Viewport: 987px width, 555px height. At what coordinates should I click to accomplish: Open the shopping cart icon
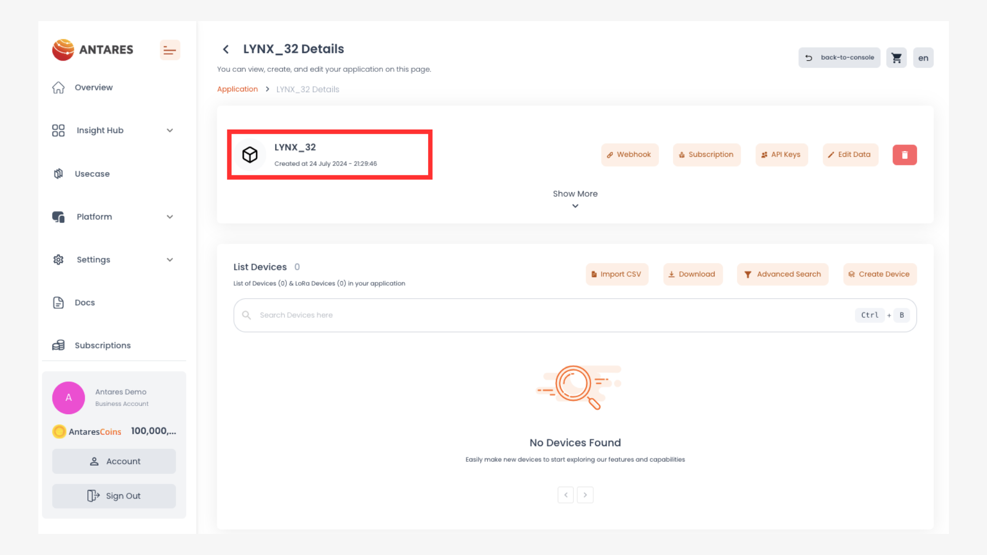tap(896, 58)
